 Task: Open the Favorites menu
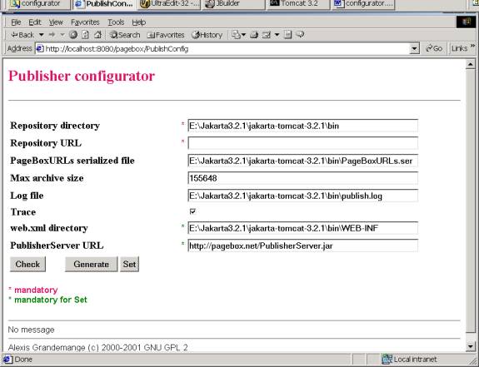(x=85, y=22)
